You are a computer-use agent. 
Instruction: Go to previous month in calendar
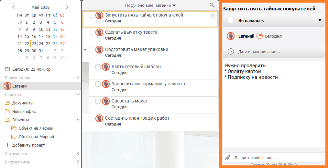(x=14, y=7)
